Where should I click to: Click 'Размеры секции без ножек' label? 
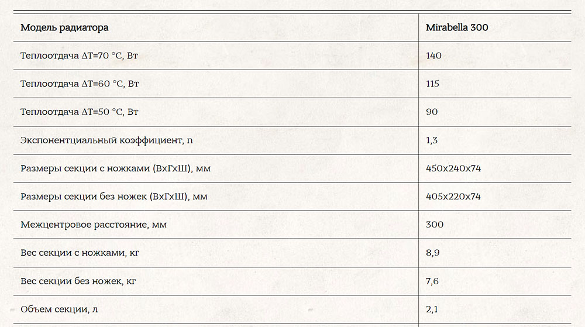(x=114, y=197)
